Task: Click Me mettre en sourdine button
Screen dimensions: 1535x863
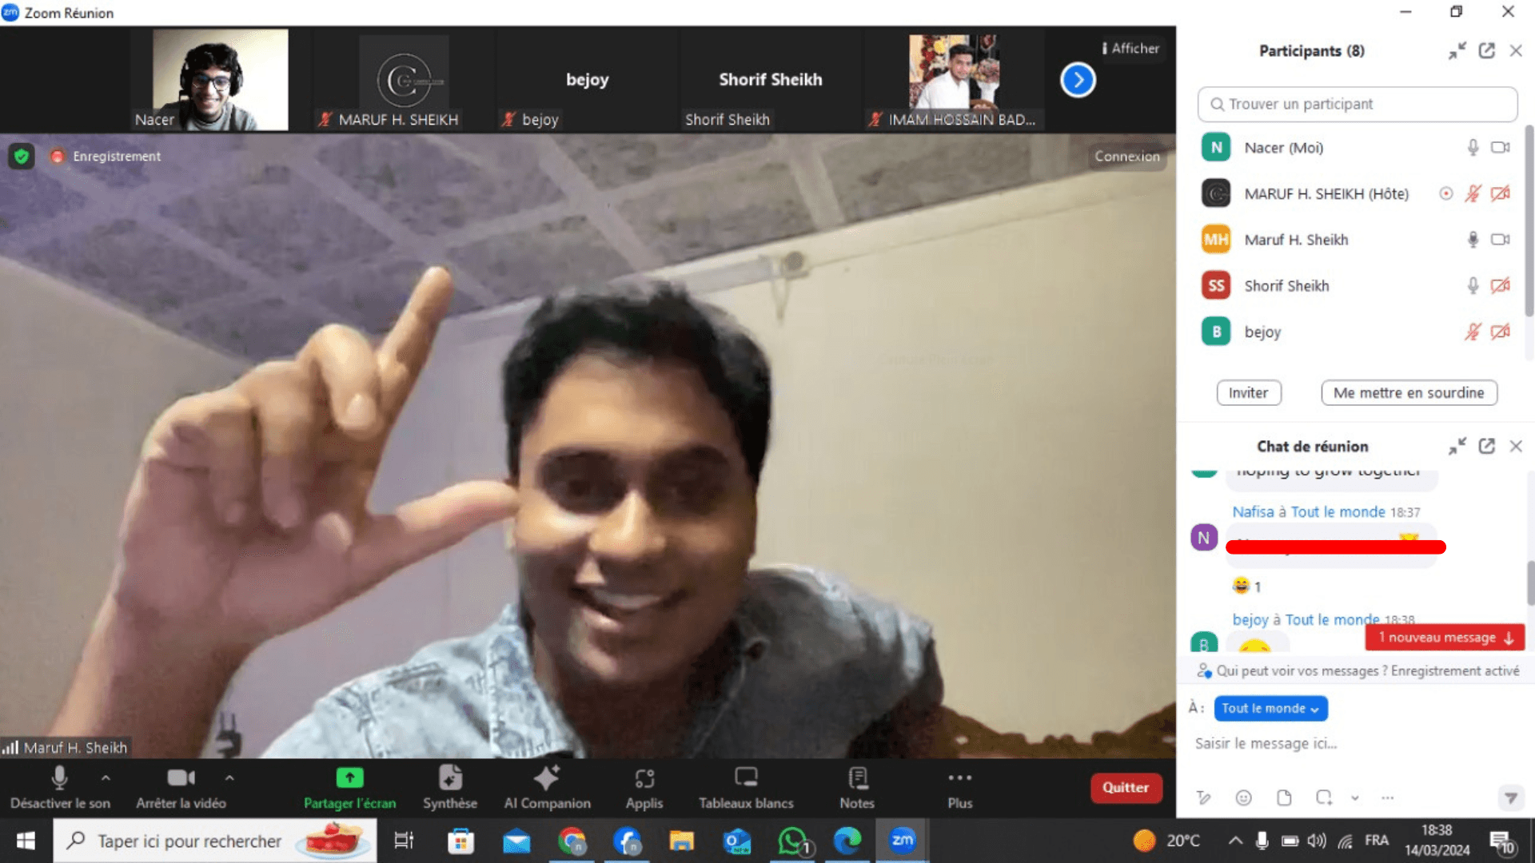Action: click(1409, 392)
